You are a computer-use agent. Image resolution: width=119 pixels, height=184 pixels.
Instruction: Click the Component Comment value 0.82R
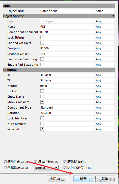pos(67,32)
